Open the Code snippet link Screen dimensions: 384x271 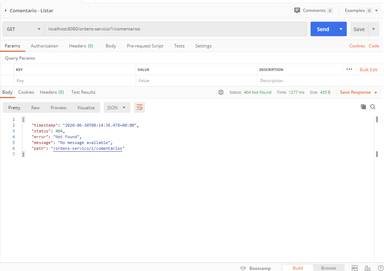[x=374, y=46]
